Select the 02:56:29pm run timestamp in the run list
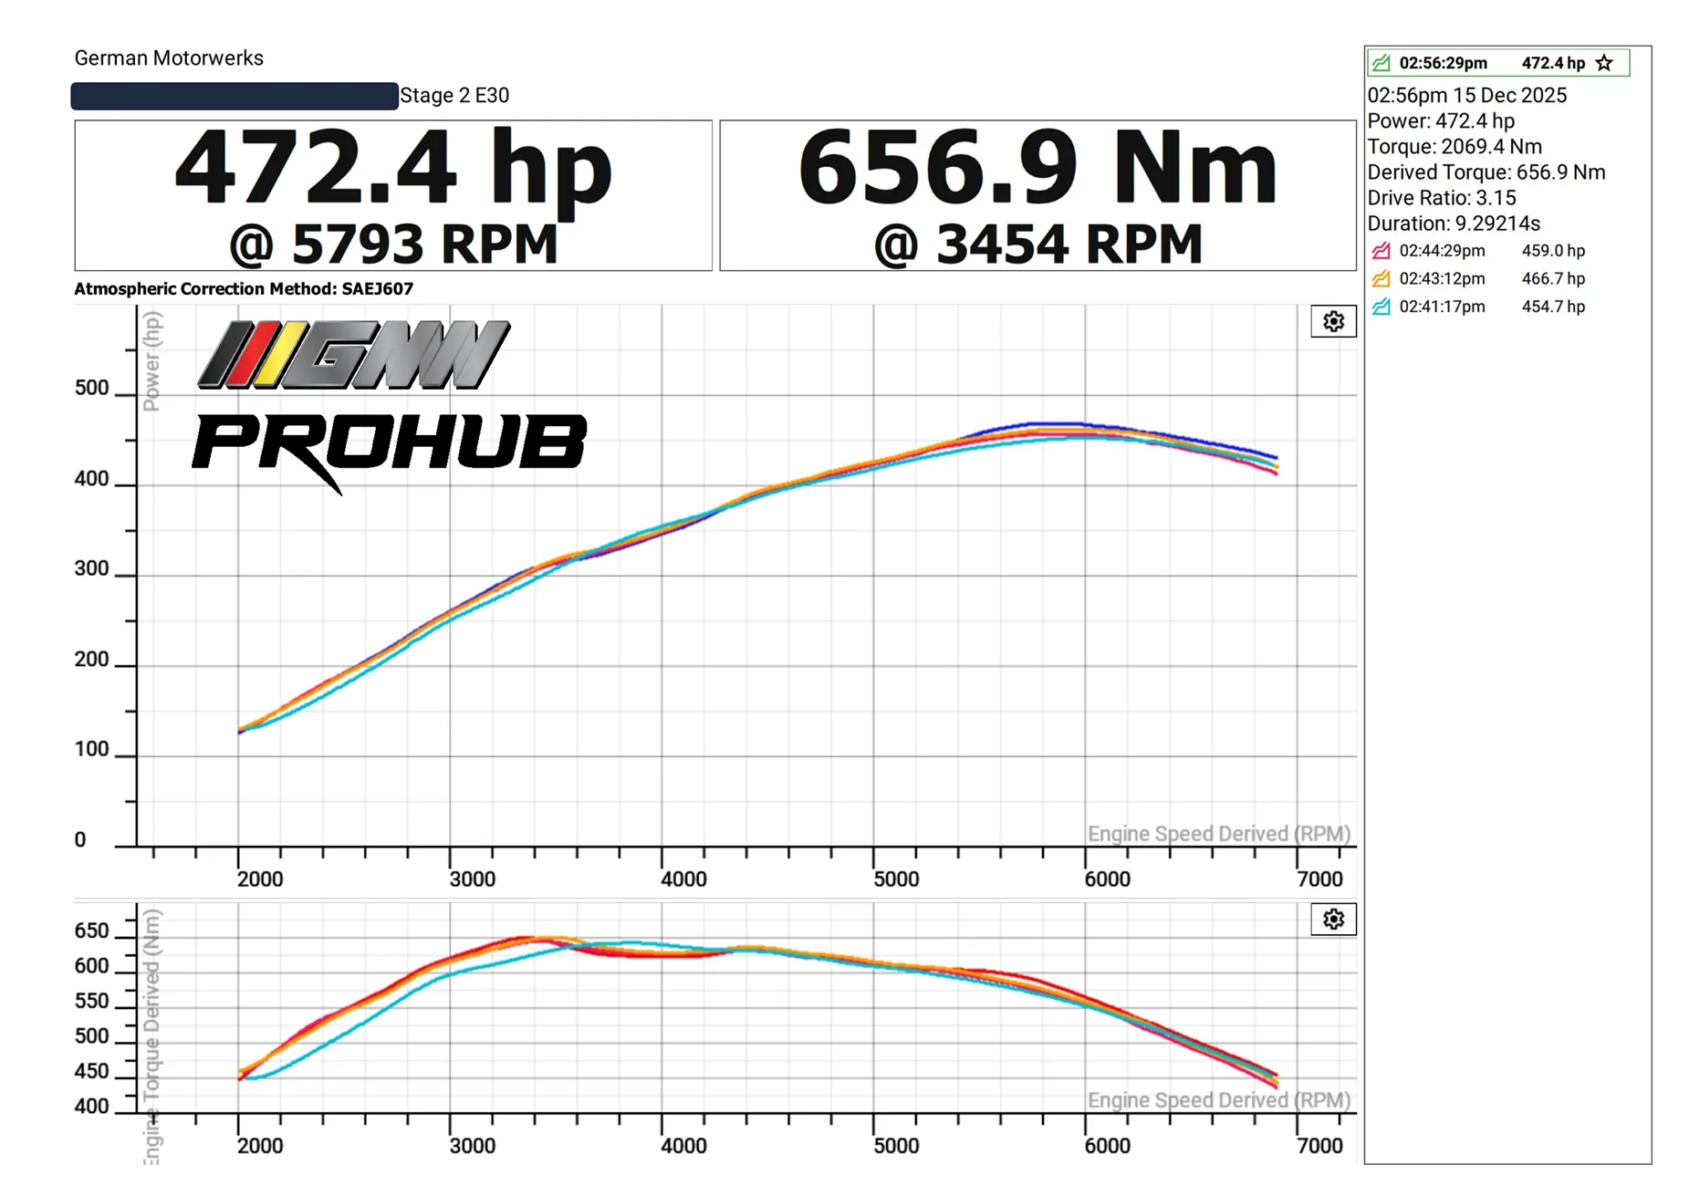The width and height of the screenshot is (1689, 1186). [x=1443, y=63]
